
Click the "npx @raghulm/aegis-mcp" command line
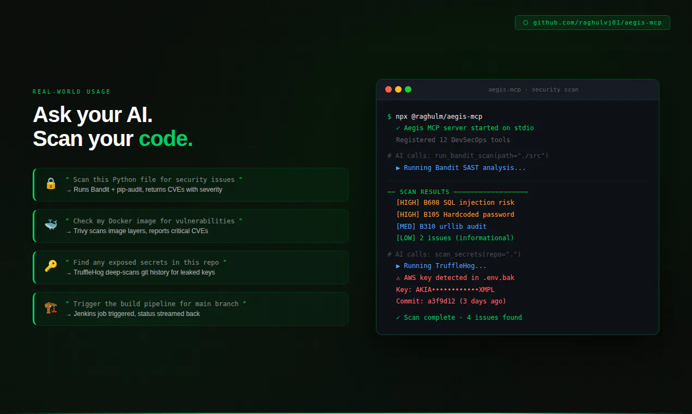click(435, 117)
